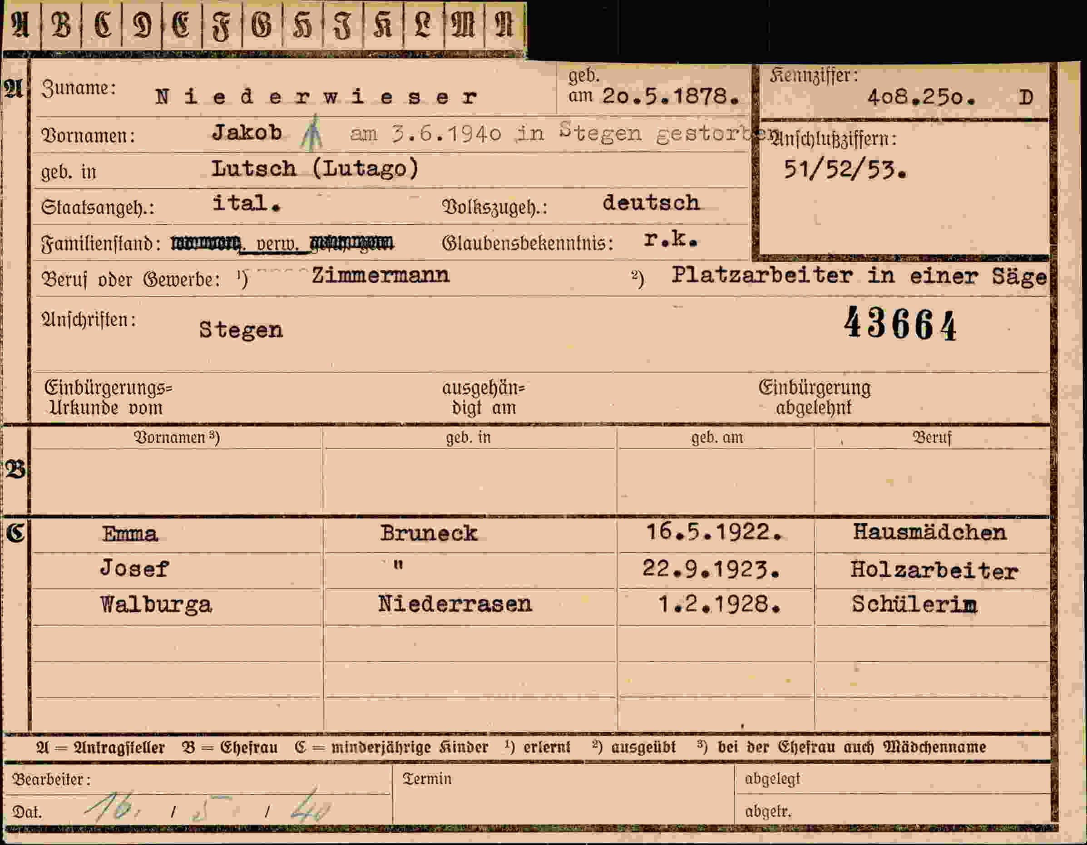Click the underlined marital status verw.
Screen dimensions: 1087x845
tap(277, 244)
